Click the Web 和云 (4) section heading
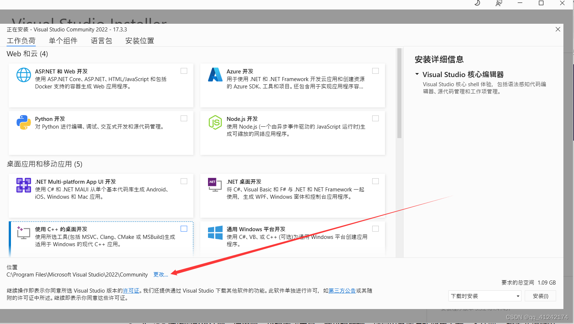574x324 pixels. (27, 54)
